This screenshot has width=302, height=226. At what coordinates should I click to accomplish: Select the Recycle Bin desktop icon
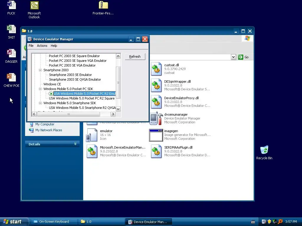click(264, 150)
